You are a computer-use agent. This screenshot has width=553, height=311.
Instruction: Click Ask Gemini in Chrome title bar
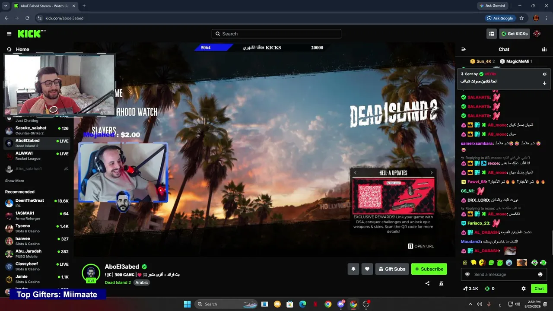pos(492,6)
